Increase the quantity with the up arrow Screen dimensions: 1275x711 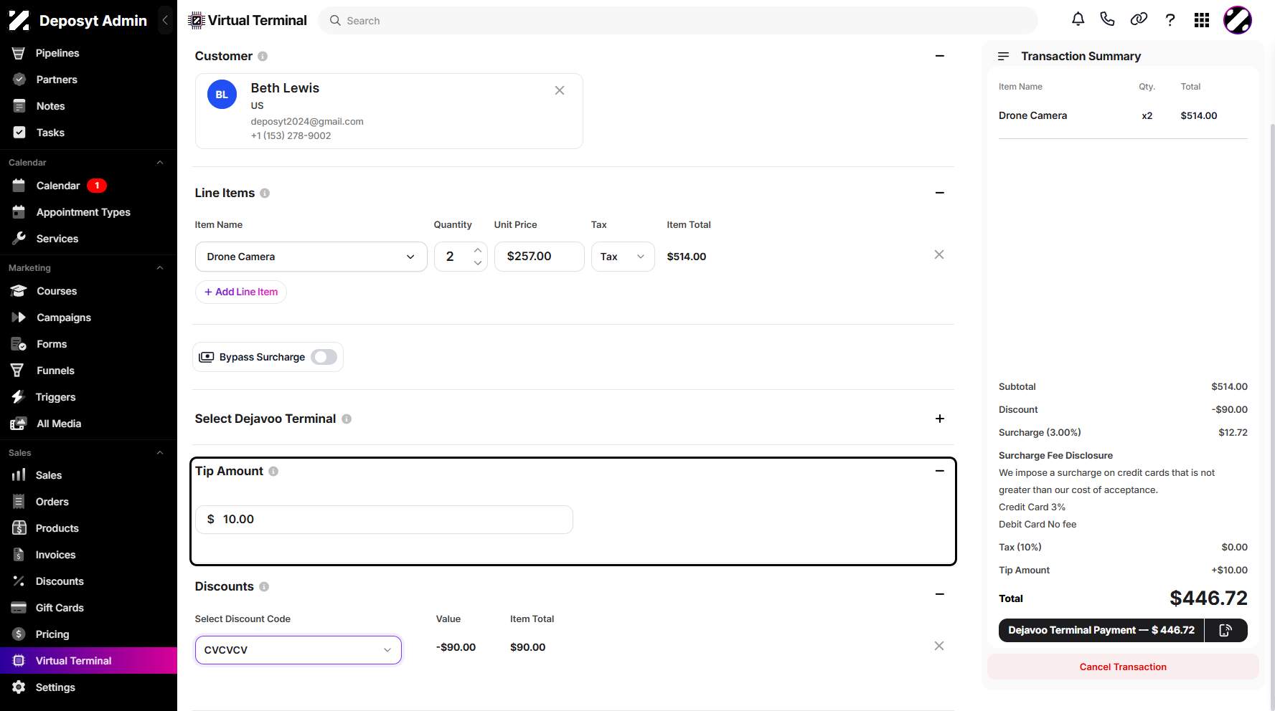click(x=478, y=250)
